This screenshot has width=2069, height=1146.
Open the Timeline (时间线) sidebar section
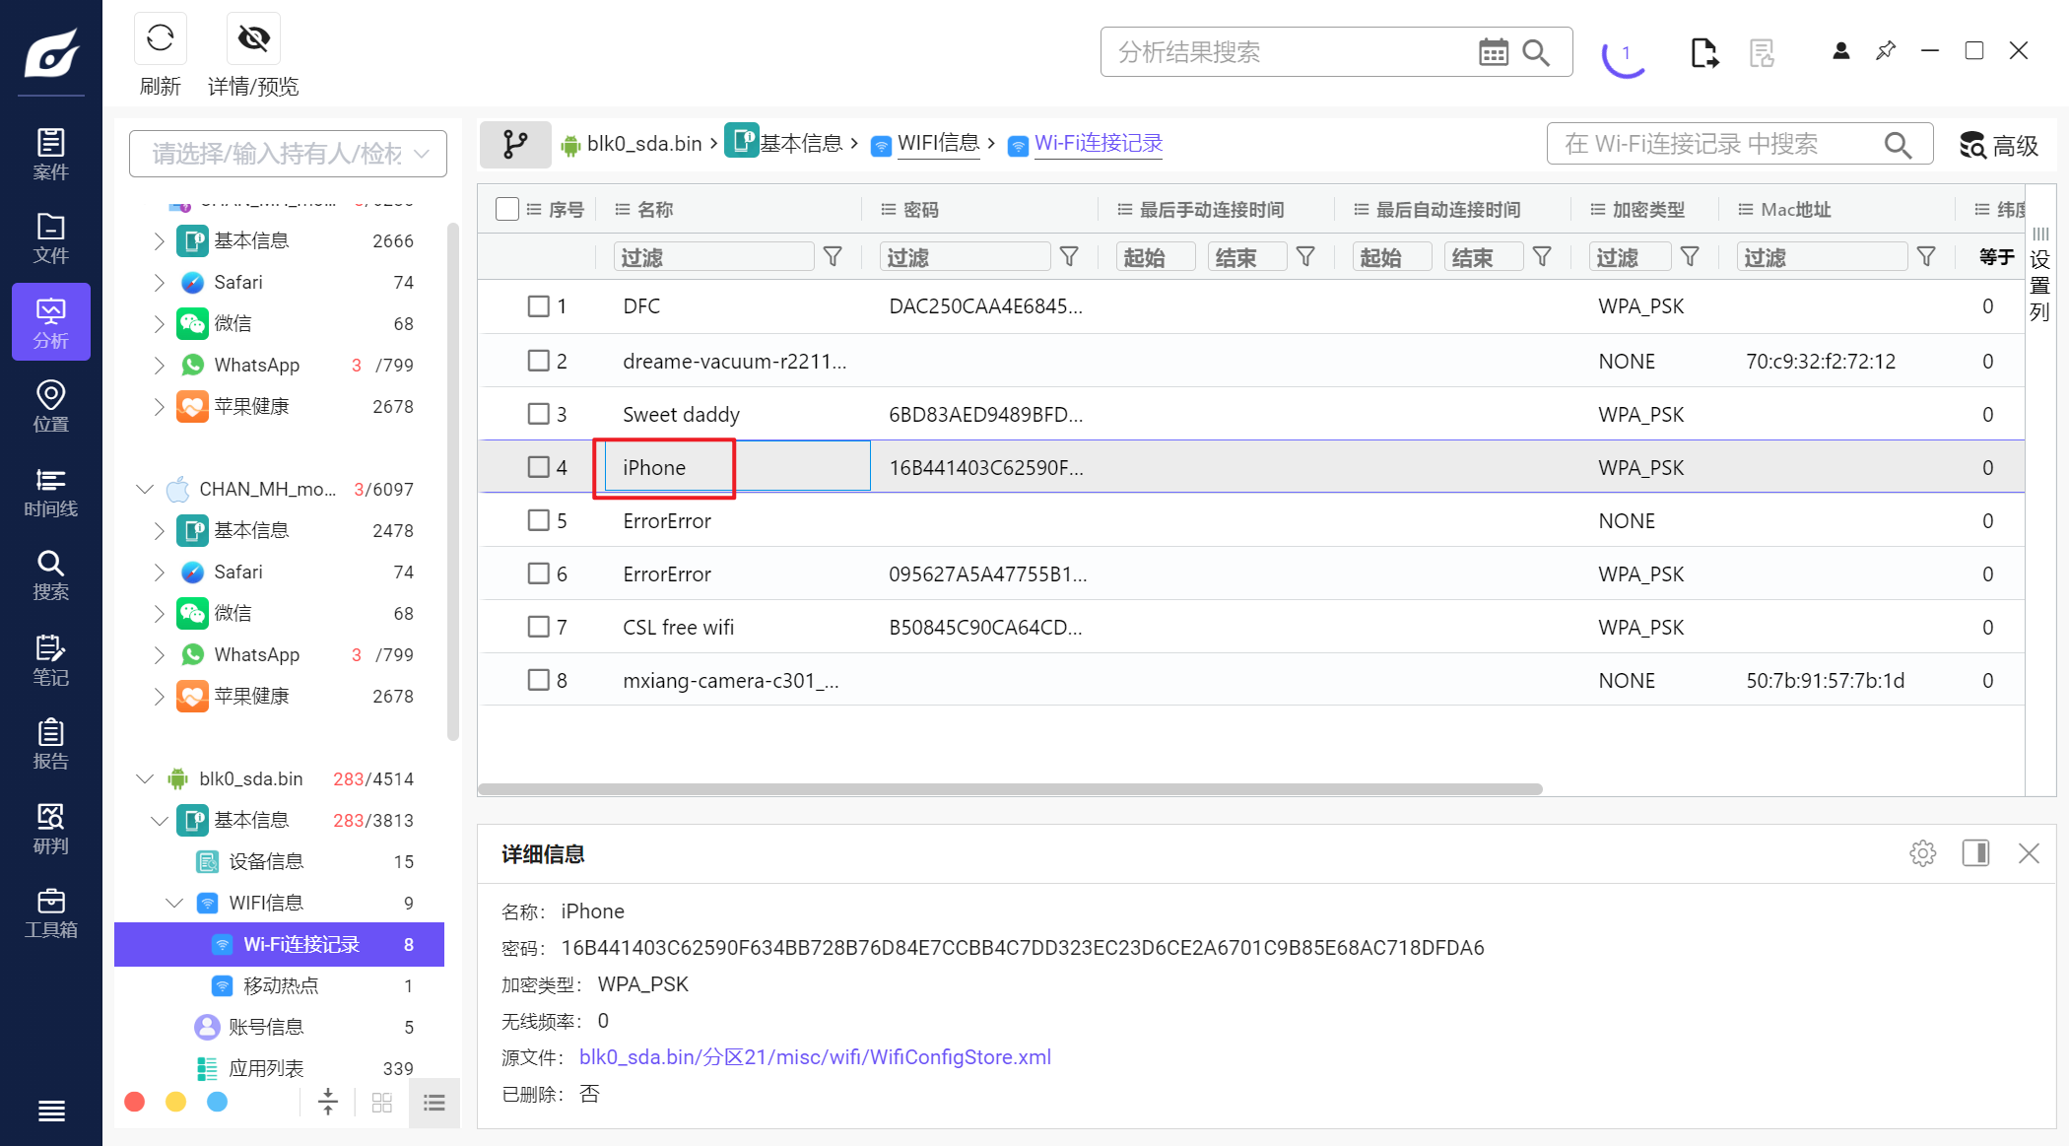(50, 492)
